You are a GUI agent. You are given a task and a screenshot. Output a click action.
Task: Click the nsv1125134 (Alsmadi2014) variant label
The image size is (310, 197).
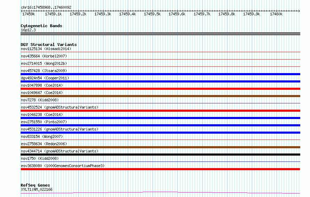coord(46,49)
